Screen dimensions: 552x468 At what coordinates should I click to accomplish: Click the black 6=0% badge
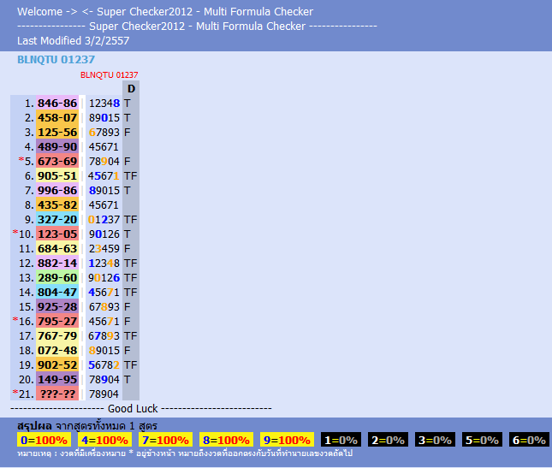click(x=530, y=440)
